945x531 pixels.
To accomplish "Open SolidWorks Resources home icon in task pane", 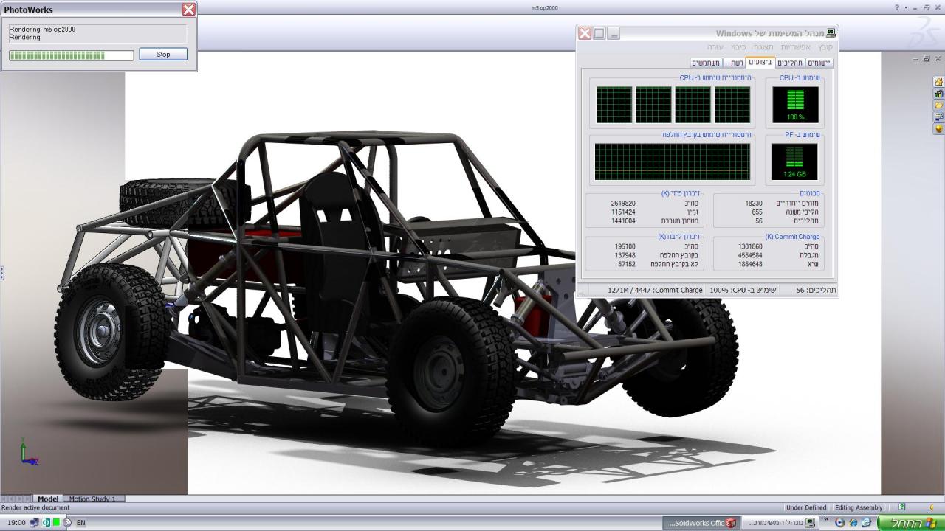I will point(938,82).
